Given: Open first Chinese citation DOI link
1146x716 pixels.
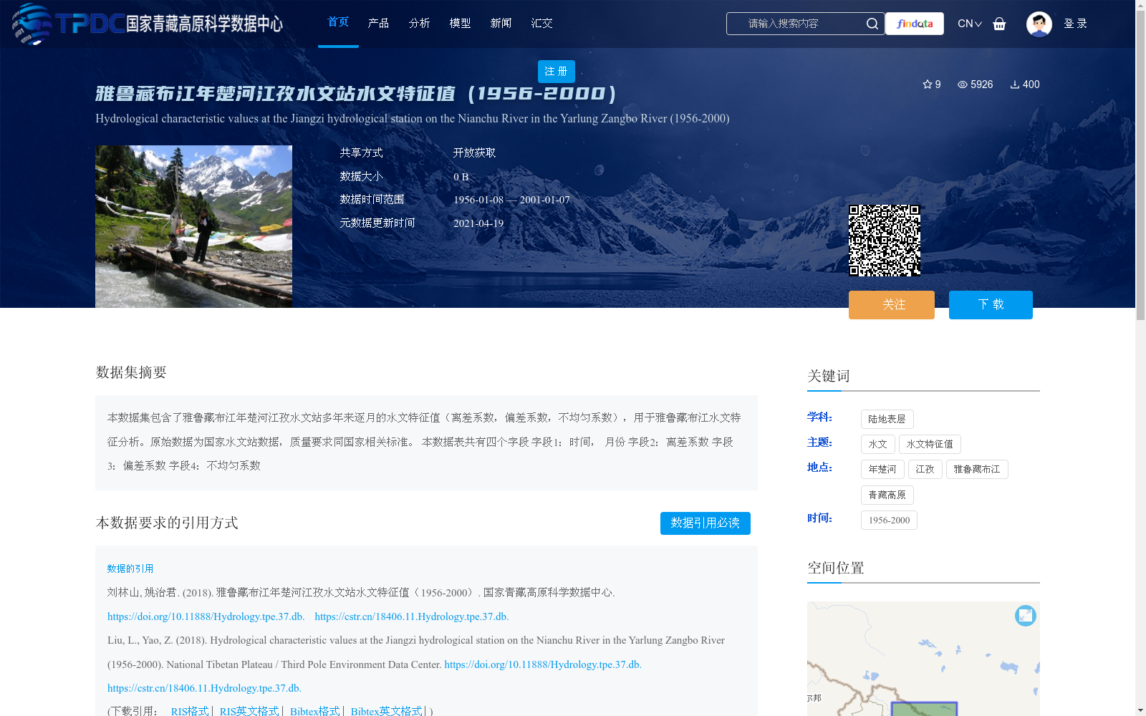Looking at the screenshot, I should tap(206, 616).
